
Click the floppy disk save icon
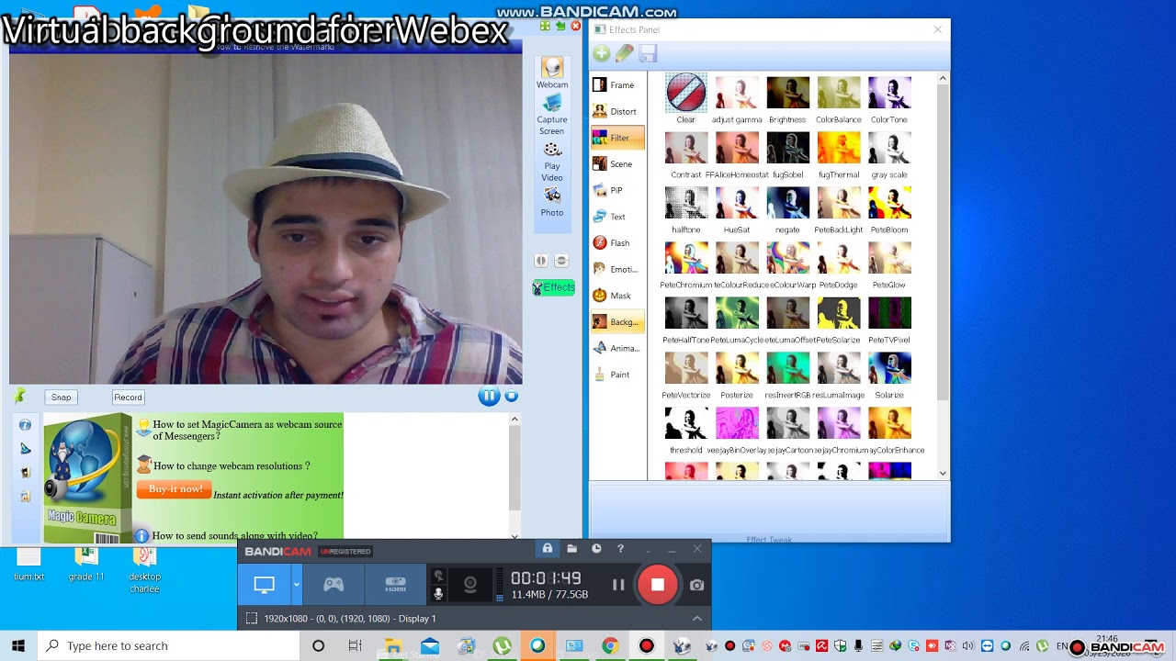coord(648,54)
